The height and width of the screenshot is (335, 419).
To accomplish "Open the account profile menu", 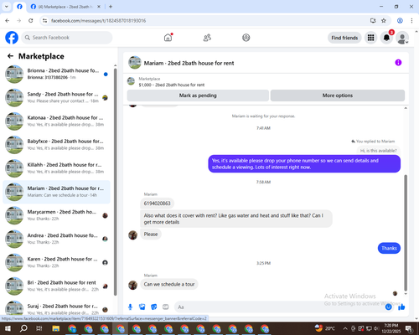I will (x=402, y=38).
